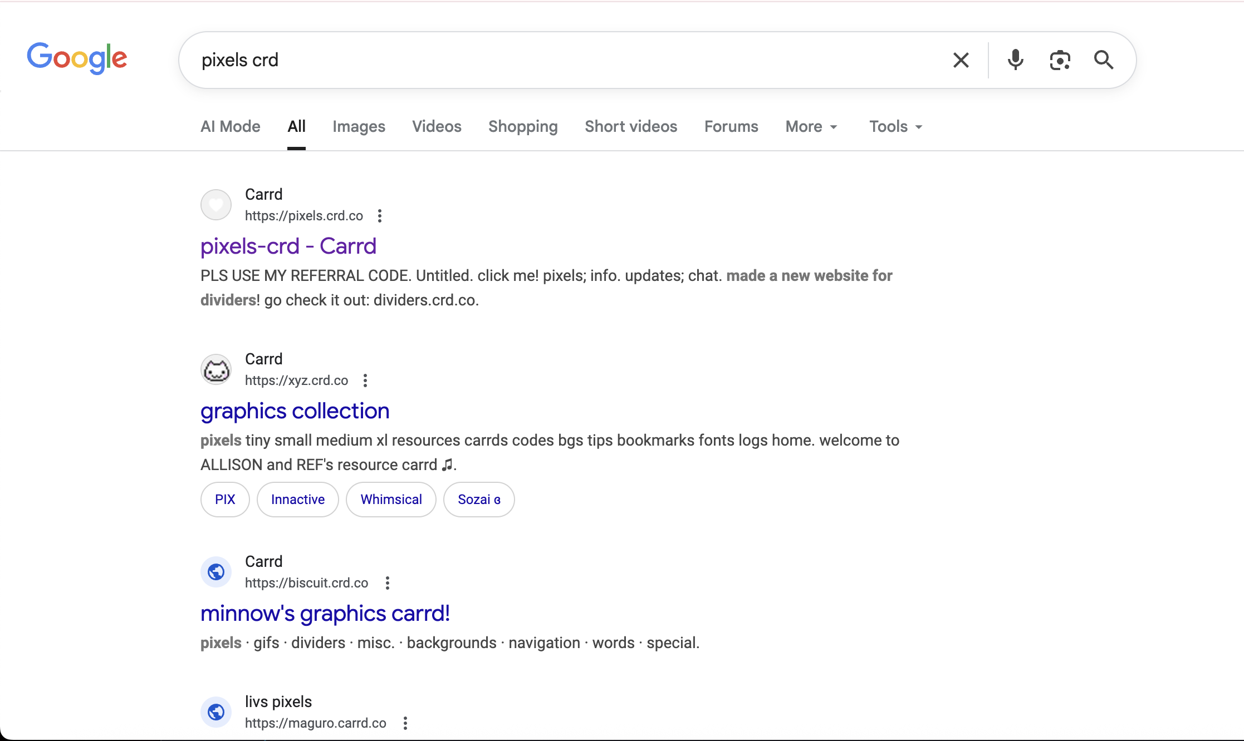Select the Forums search tab

tap(731, 126)
